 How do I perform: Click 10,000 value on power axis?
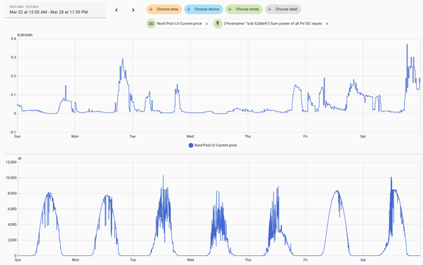coord(11,178)
